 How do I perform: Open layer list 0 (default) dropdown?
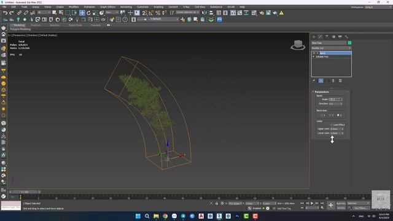[x=163, y=19]
